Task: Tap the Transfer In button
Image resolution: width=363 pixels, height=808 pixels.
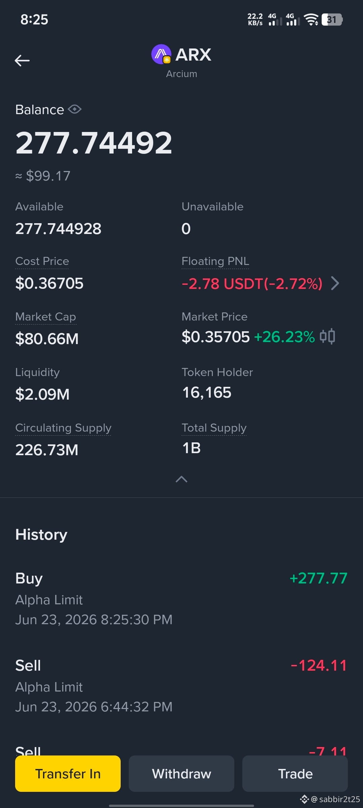Action: pyautogui.click(x=68, y=774)
